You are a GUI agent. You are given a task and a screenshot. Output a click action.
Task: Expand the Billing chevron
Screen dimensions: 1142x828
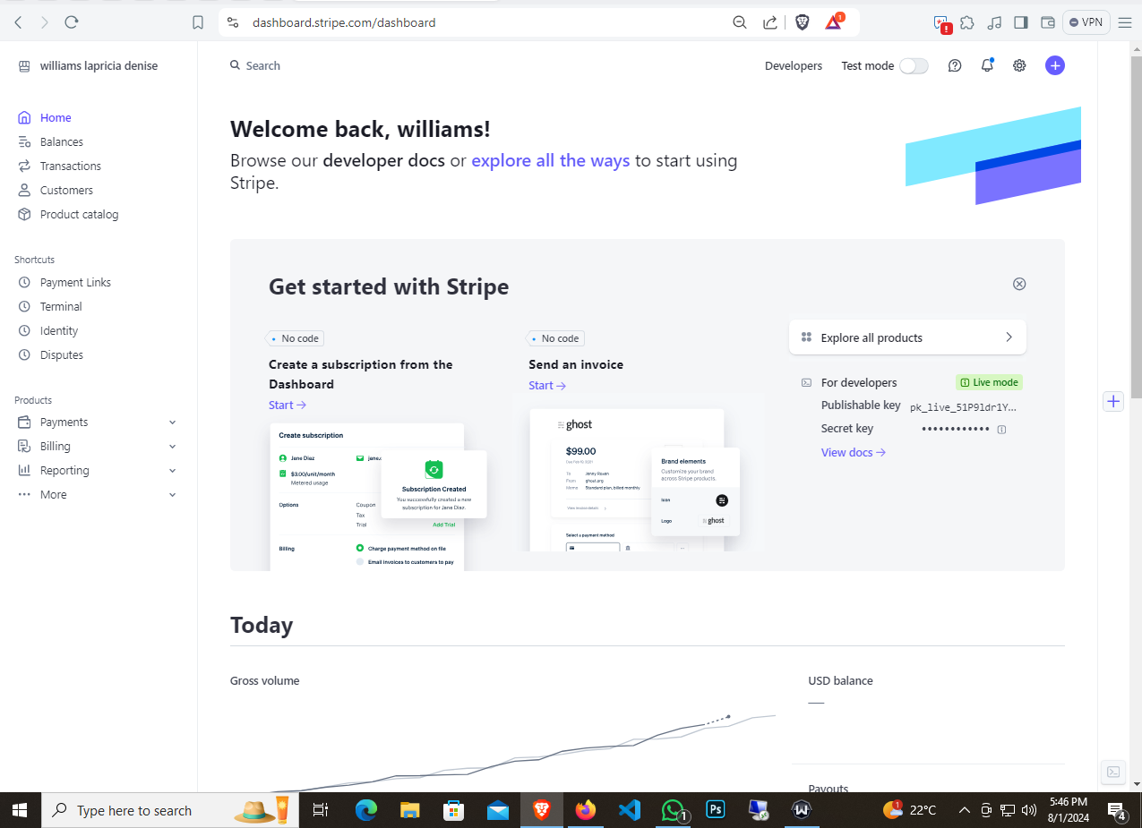coord(173,447)
